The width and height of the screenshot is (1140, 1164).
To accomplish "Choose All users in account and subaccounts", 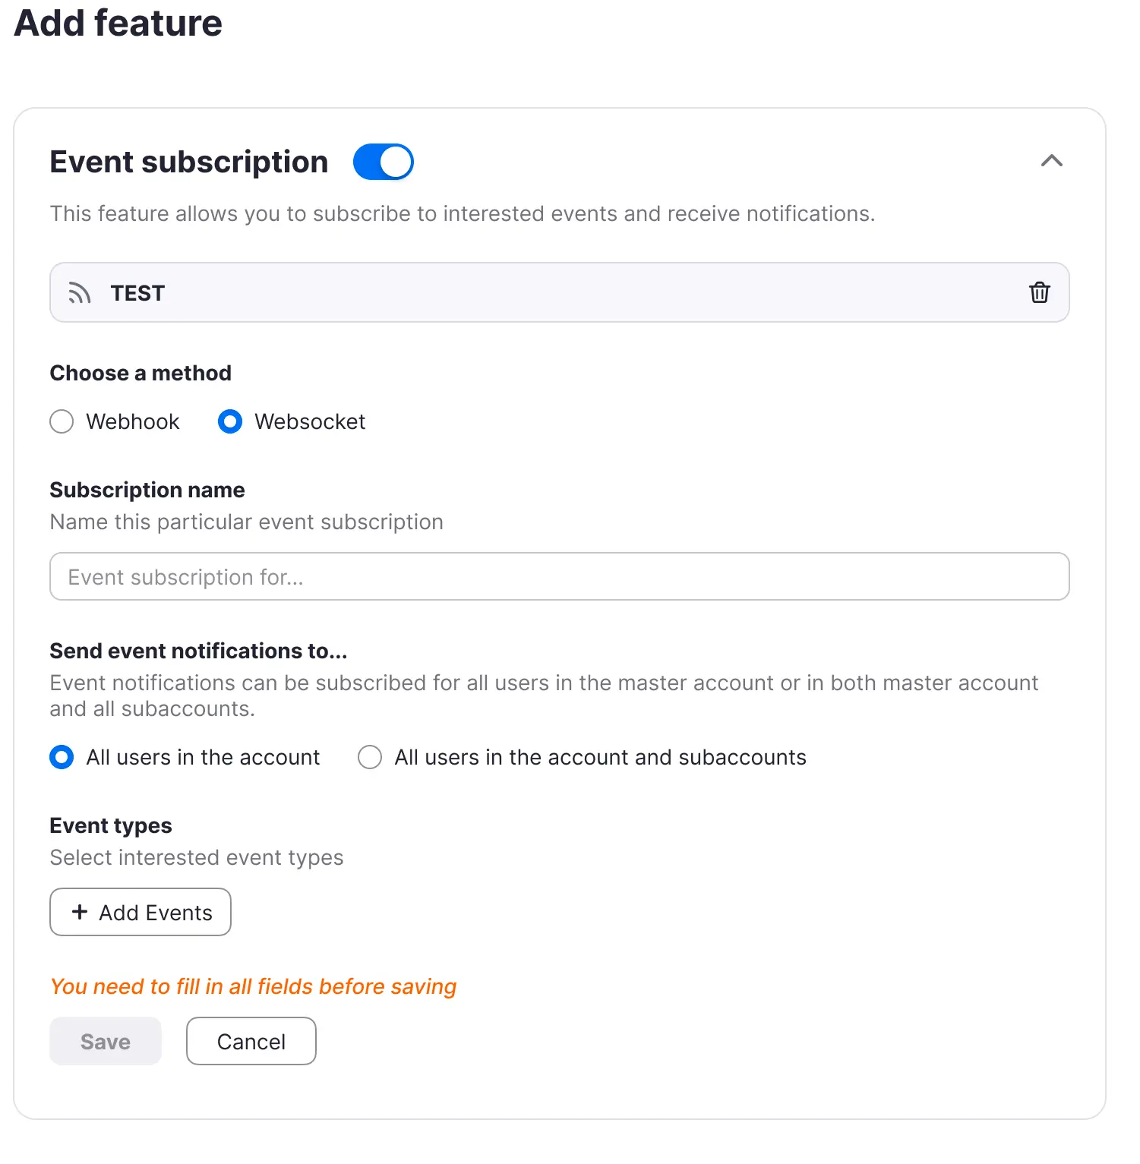I will 370,757.
